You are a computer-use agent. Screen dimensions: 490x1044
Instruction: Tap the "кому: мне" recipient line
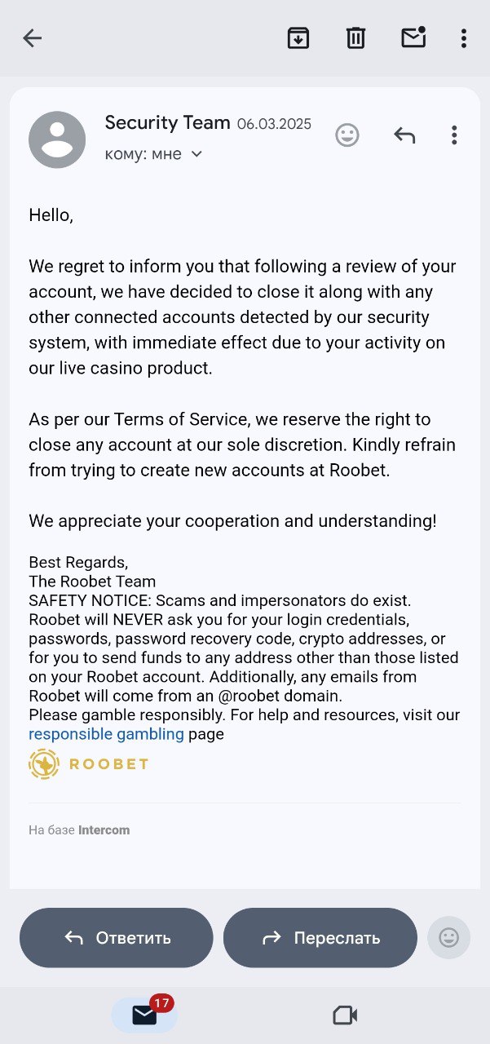click(143, 154)
